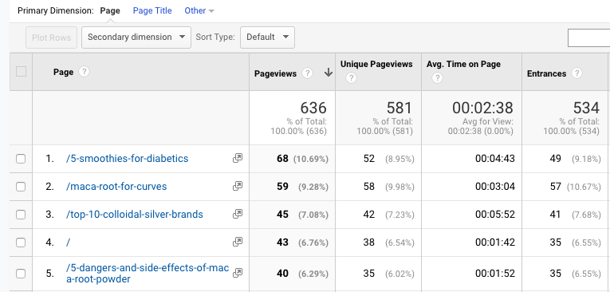Click the 45 (7.08%) pageviews cell
Screen dimensions: 610x292
coord(292,215)
